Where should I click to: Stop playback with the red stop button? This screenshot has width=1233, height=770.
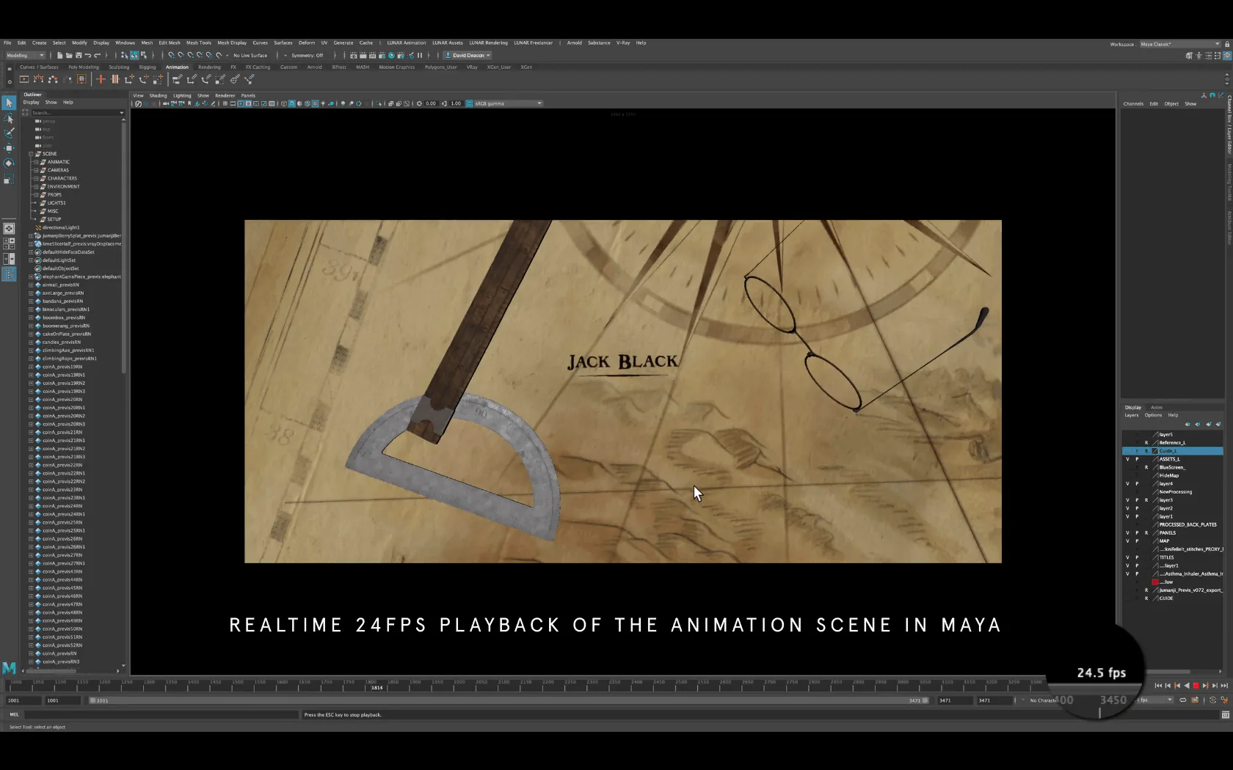(x=1196, y=686)
